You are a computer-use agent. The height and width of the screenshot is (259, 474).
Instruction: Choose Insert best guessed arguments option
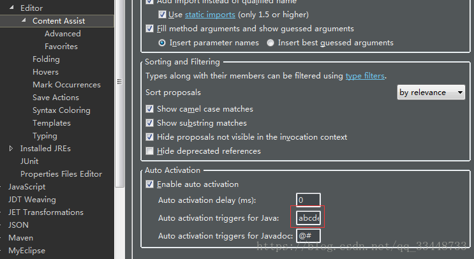point(270,43)
